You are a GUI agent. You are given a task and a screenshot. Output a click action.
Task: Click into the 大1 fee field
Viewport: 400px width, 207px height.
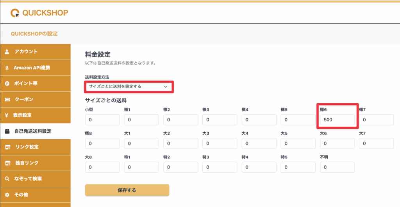coord(141,144)
